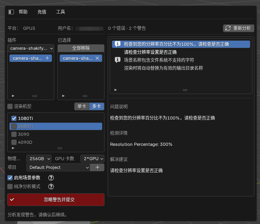
Task: Click the 重新分析 refresh button
Action: [238, 28]
